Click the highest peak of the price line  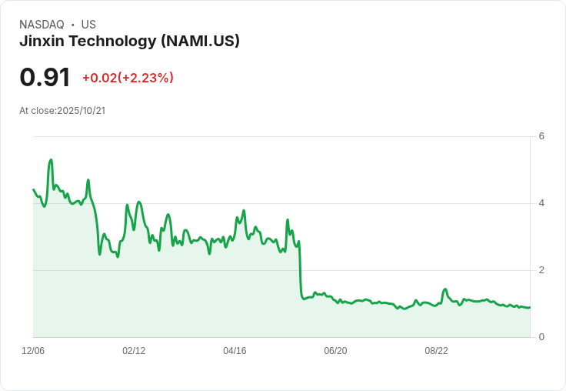51,160
